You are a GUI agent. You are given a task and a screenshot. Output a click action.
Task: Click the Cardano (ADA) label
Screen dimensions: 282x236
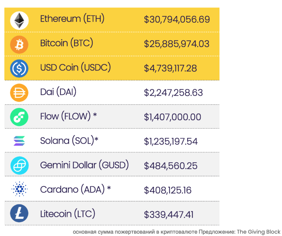[75, 189]
